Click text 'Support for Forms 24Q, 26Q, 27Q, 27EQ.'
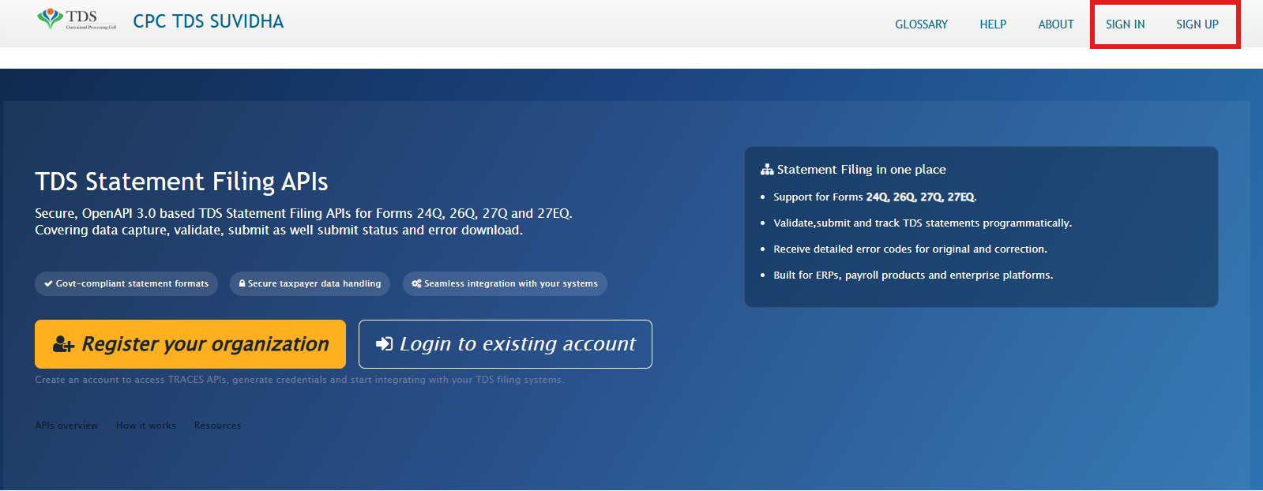 click(875, 197)
